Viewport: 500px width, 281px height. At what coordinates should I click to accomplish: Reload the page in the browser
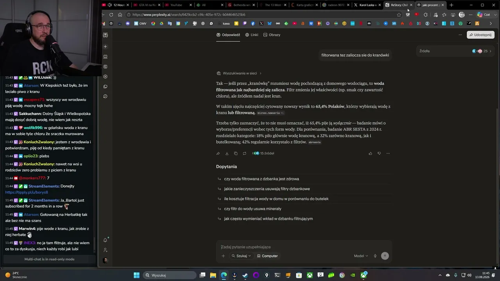(x=111, y=15)
